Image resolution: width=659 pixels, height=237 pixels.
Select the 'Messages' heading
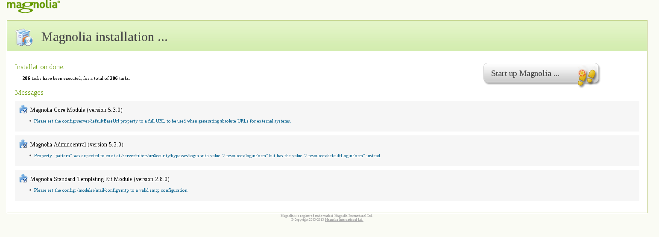[29, 93]
